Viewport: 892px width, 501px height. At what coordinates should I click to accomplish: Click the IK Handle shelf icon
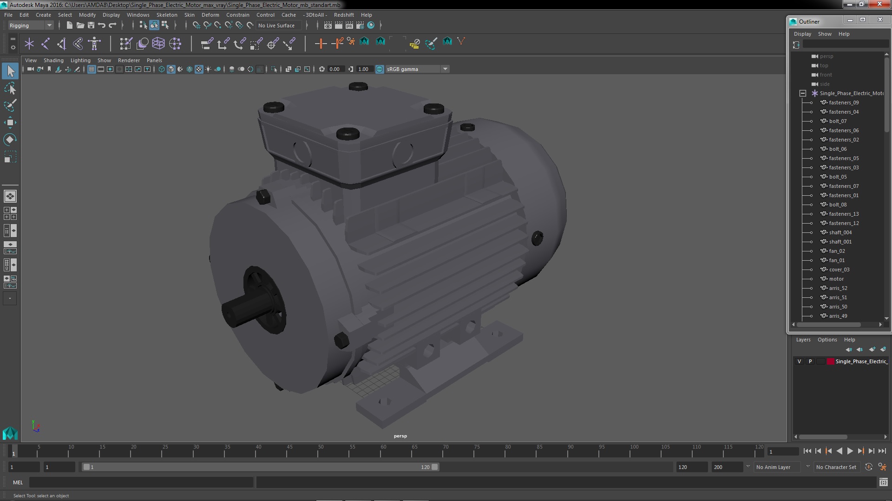pos(62,44)
